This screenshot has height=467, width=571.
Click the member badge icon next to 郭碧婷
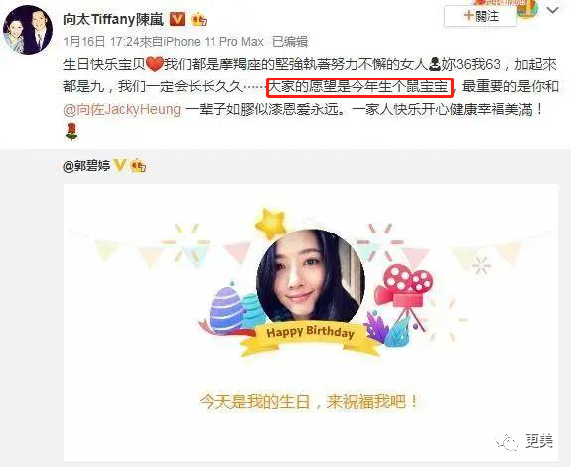coord(138,166)
